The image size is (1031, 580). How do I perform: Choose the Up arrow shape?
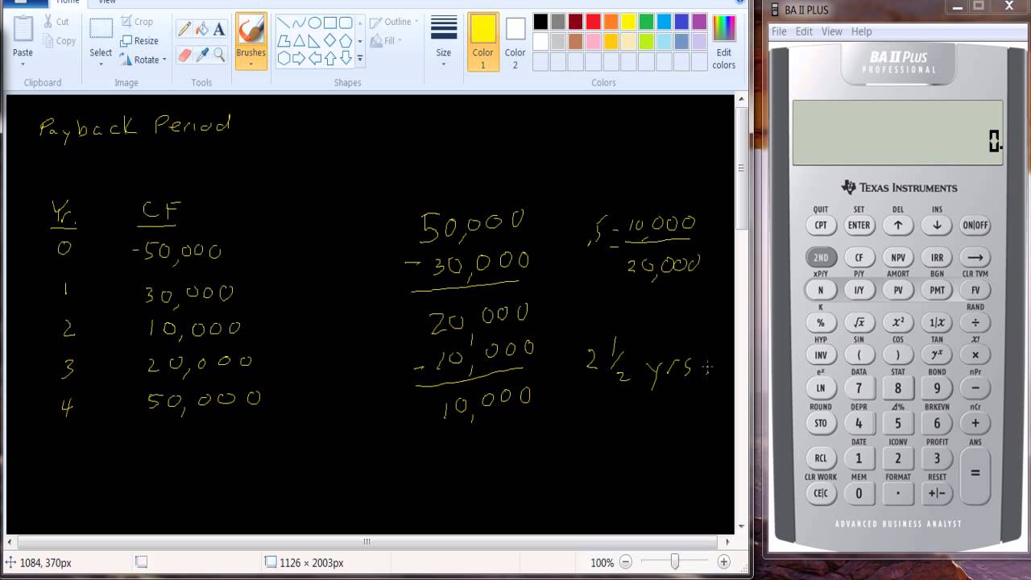[x=330, y=58]
